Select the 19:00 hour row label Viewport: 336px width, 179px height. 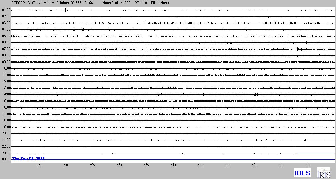[x=6, y=127]
